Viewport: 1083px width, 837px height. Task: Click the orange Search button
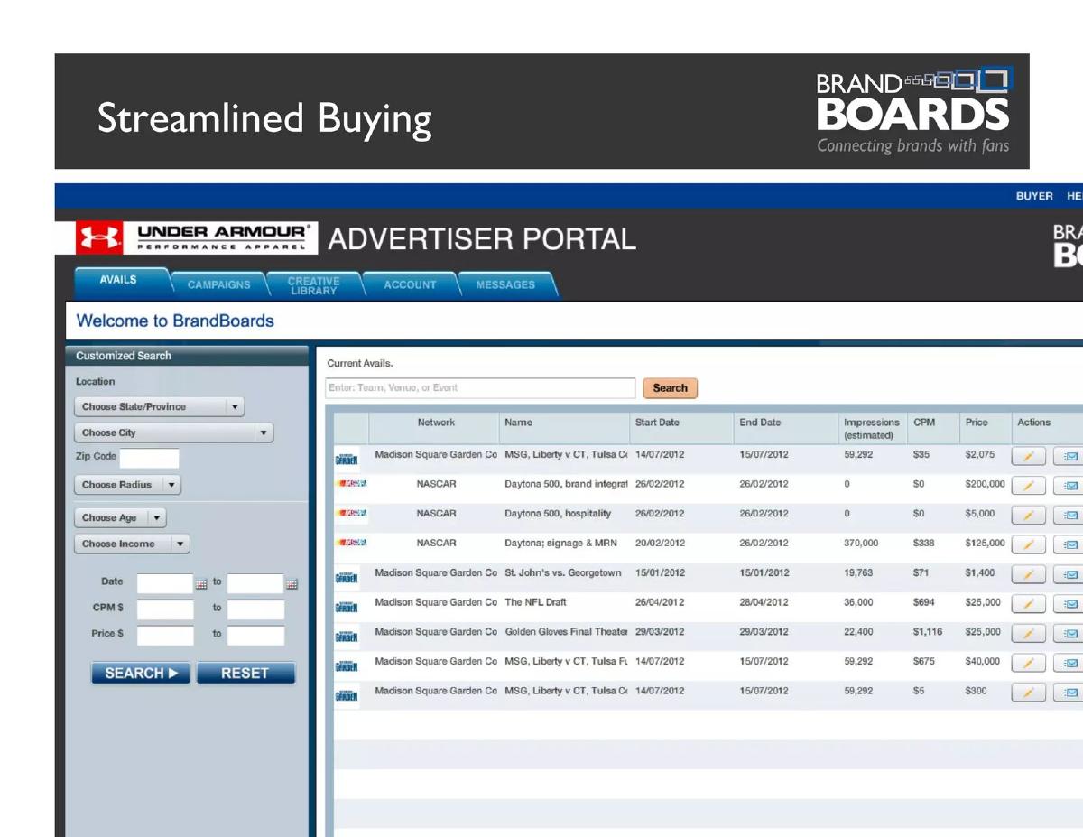pos(670,388)
